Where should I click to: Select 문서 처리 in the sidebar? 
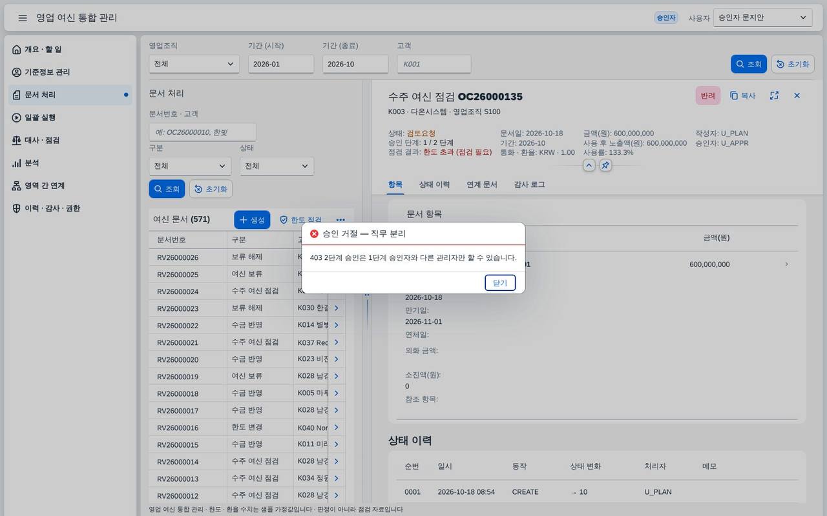point(70,95)
